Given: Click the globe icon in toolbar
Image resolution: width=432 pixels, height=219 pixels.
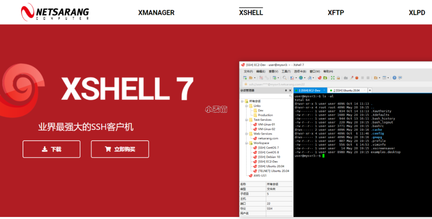Looking at the screenshot, I should click(300, 78).
